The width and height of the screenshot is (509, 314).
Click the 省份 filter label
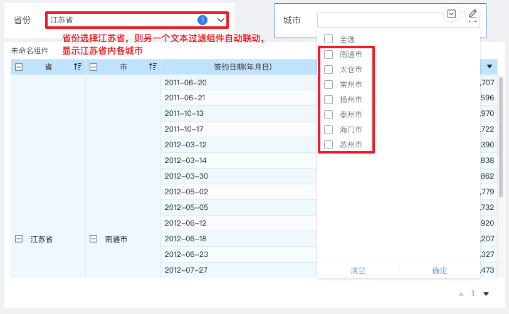pyautogui.click(x=22, y=20)
